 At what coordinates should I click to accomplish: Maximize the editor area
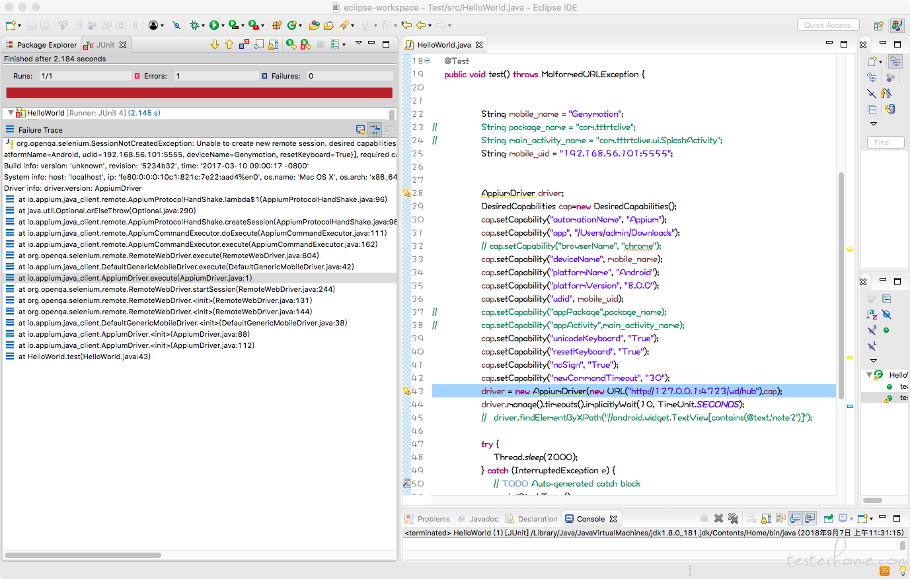coord(844,44)
